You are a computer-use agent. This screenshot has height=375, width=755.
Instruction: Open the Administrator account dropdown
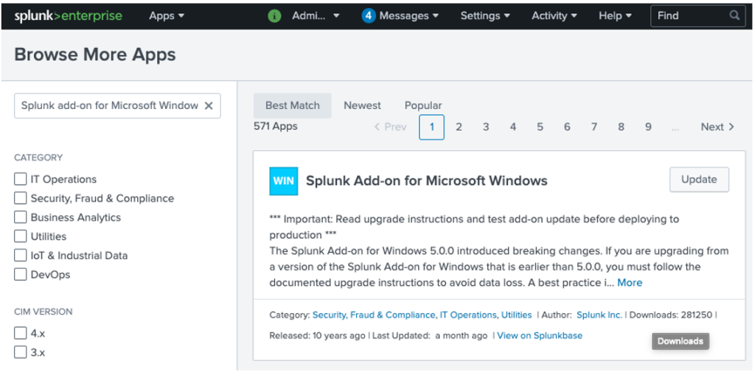[x=316, y=16]
